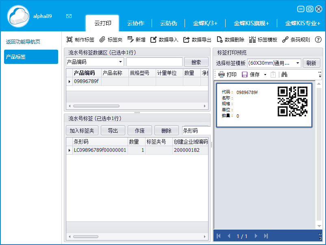Image resolution: width=326 pixels, height=245 pixels.
Task: Select cell LC09896789f00000001
Action: pos(100,150)
